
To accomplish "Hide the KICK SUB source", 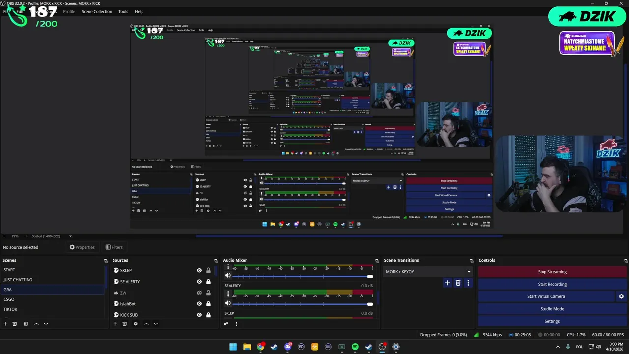I will [199, 315].
